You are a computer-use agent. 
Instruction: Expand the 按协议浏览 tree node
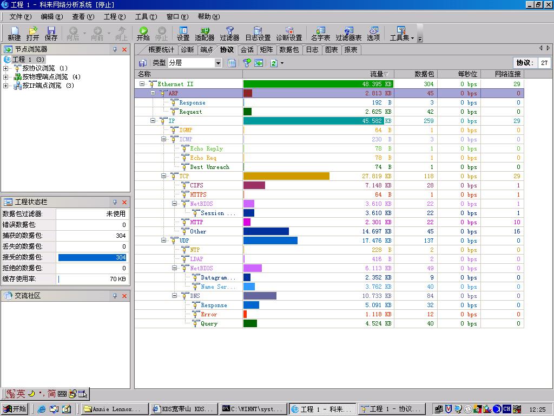[x=5, y=68]
